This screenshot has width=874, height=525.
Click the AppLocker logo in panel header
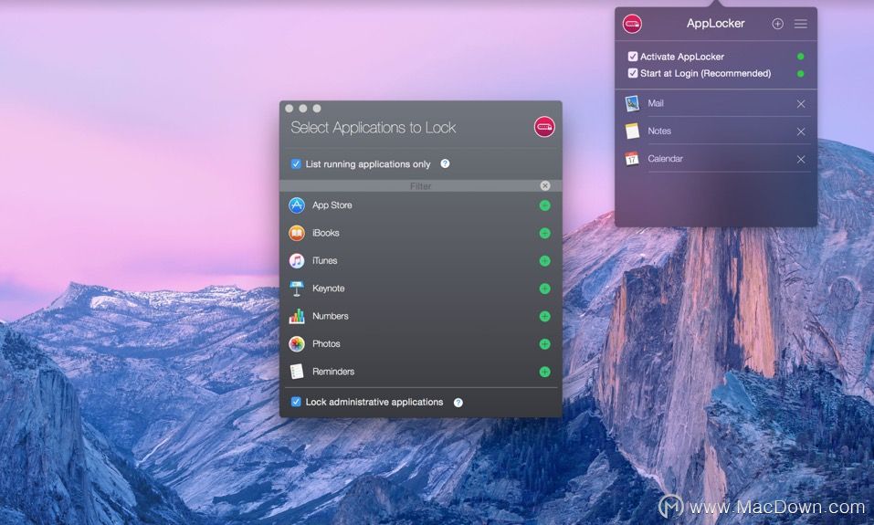(632, 24)
